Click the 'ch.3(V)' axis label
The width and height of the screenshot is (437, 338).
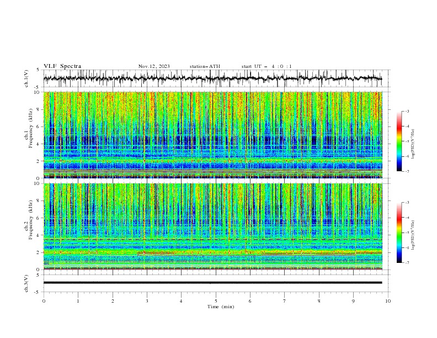coord(26,283)
